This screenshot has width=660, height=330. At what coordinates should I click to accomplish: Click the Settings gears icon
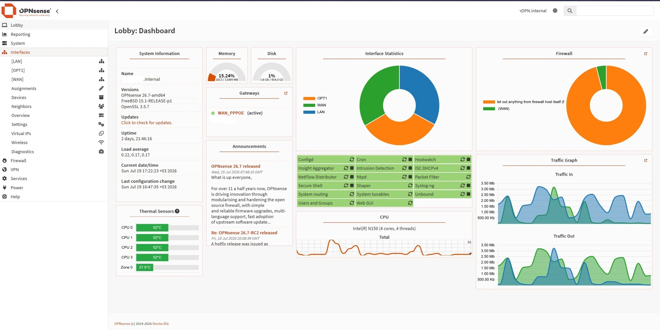click(101, 124)
